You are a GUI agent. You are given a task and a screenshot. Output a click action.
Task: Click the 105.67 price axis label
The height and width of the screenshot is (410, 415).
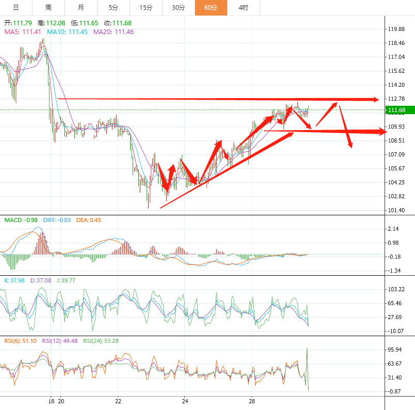pyautogui.click(x=396, y=168)
